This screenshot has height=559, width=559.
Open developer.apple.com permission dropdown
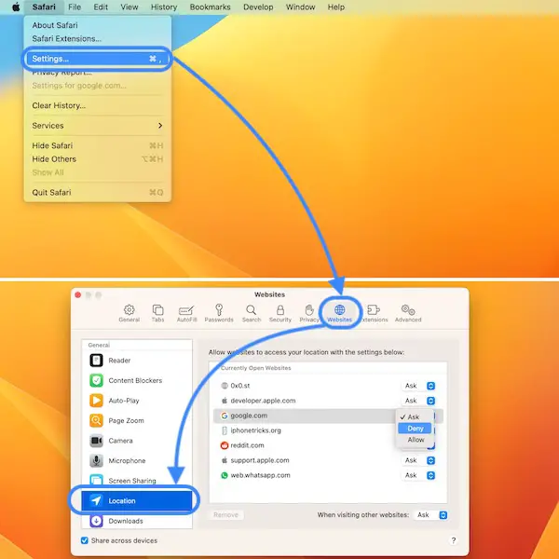point(419,401)
